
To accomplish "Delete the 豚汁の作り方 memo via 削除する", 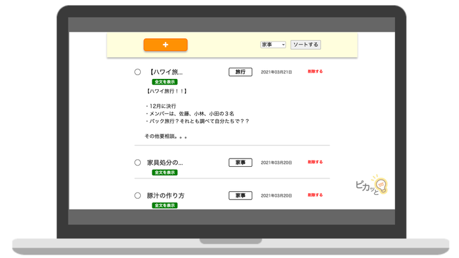I will pos(315,195).
